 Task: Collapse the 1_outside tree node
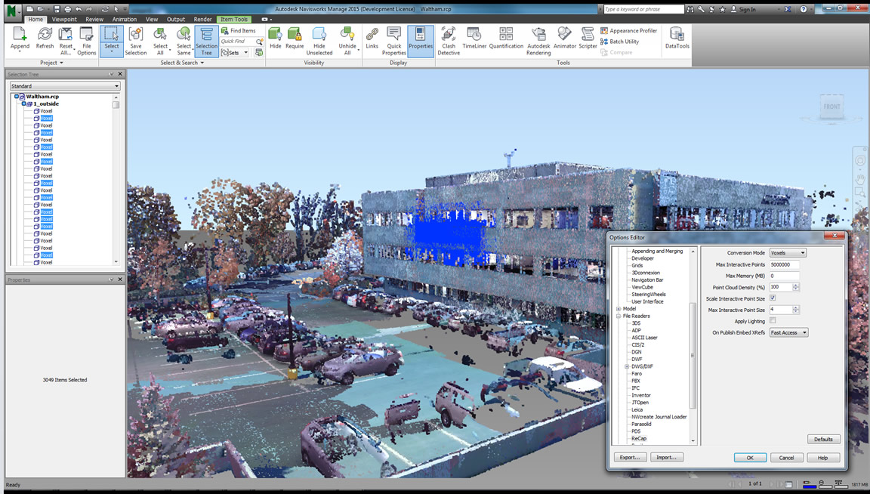(23, 103)
